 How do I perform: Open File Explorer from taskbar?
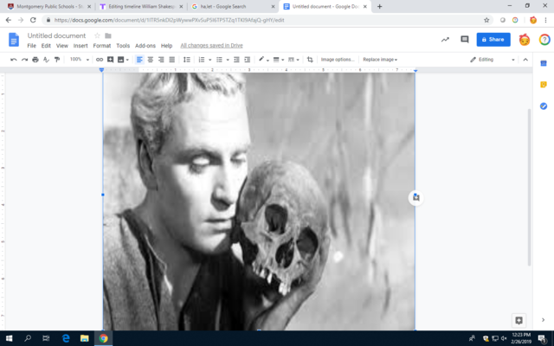[x=85, y=338]
